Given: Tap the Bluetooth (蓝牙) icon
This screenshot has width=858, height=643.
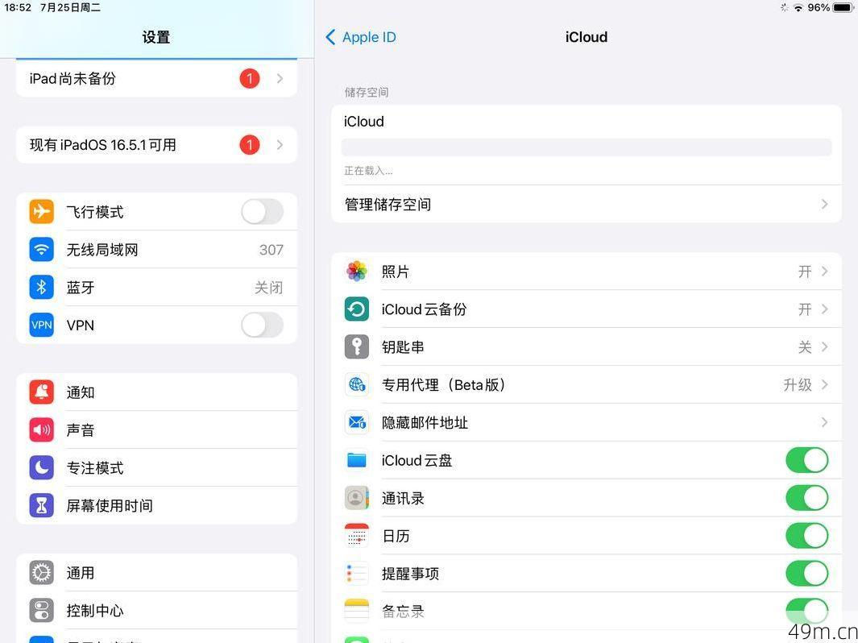Looking at the screenshot, I should point(42,288).
